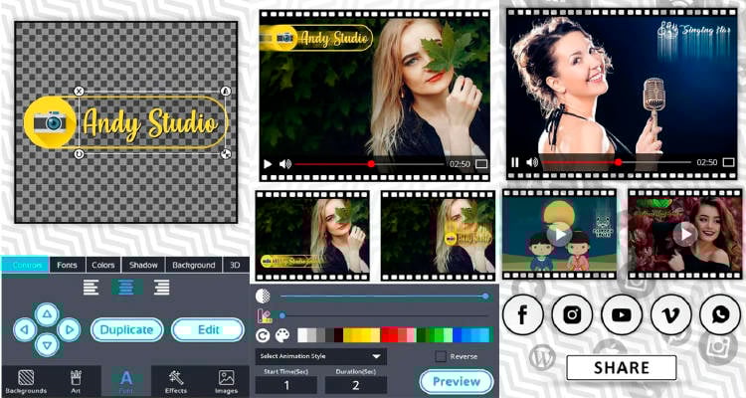The width and height of the screenshot is (746, 398).
Task: Click the Start Time input field
Action: pos(286,385)
